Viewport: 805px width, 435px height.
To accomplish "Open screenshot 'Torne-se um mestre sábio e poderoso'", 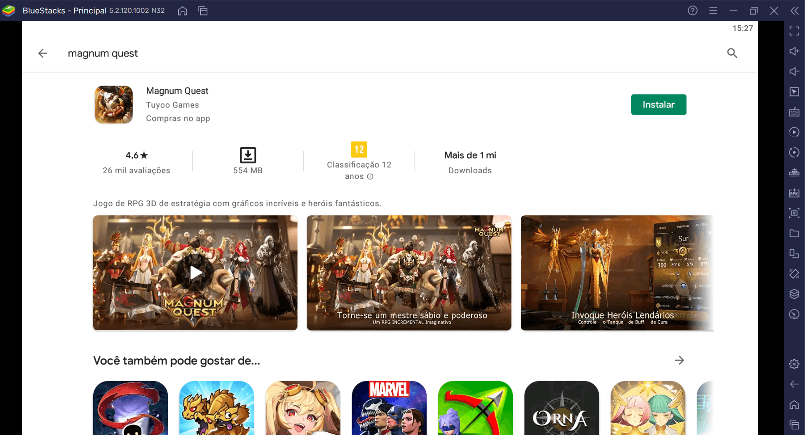I will pos(409,273).
